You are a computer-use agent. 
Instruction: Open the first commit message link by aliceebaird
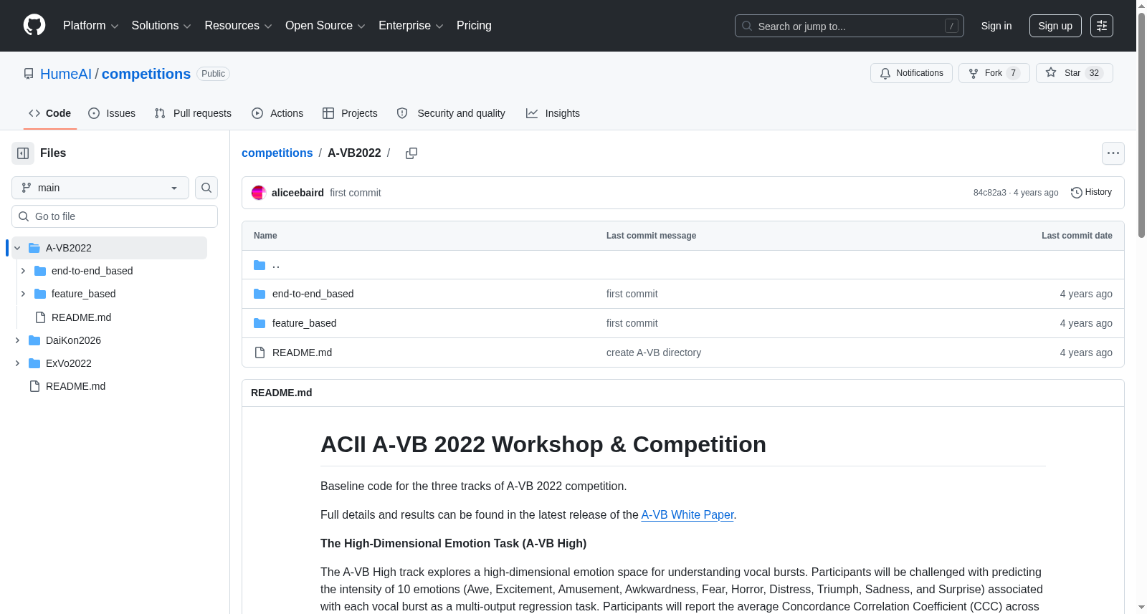point(356,193)
